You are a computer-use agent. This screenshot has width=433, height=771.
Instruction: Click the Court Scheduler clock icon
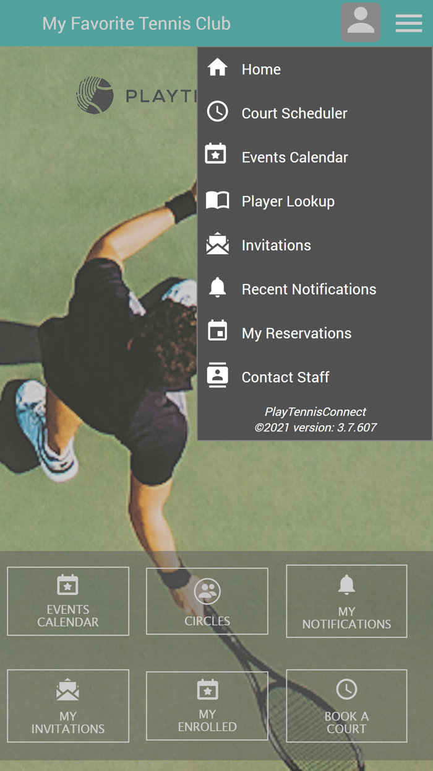pyautogui.click(x=217, y=111)
